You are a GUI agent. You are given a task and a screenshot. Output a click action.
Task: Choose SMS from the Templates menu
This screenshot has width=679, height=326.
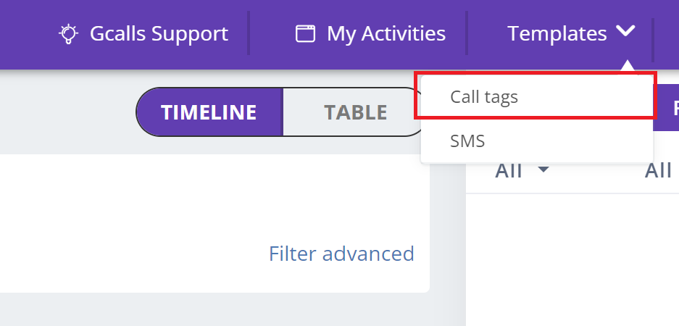tap(467, 141)
